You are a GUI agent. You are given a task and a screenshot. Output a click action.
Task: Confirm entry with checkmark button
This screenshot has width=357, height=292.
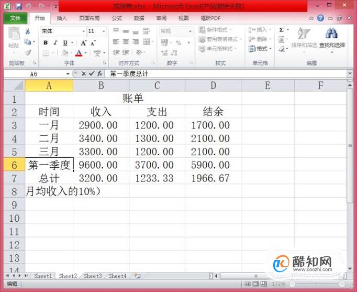(x=92, y=73)
